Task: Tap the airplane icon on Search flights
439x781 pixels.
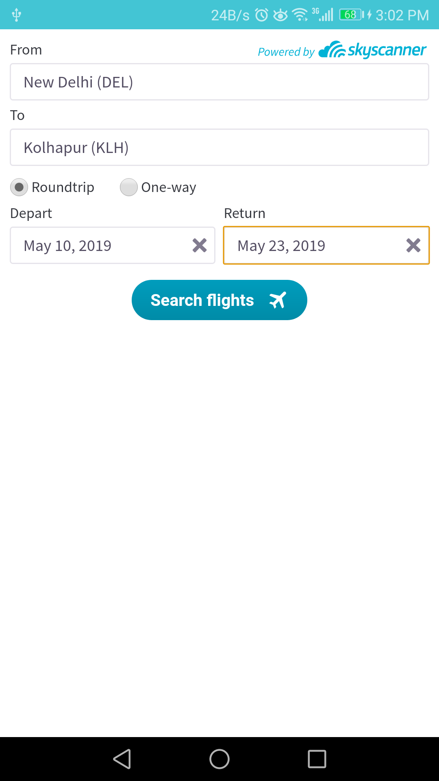Action: click(278, 300)
